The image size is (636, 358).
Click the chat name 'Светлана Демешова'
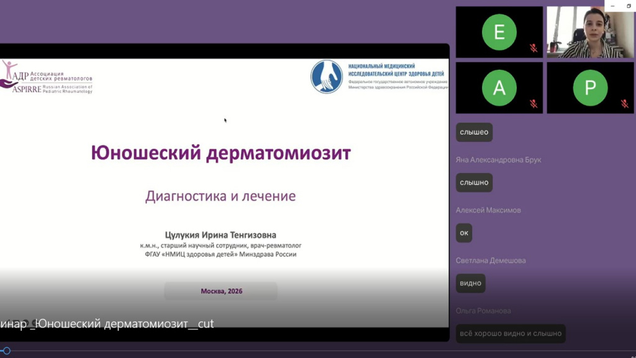(491, 260)
